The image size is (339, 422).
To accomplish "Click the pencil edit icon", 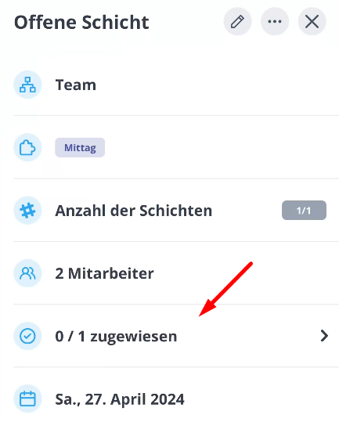I will [237, 21].
